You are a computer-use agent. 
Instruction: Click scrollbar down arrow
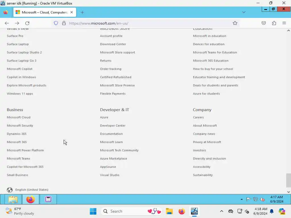(x=288, y=192)
